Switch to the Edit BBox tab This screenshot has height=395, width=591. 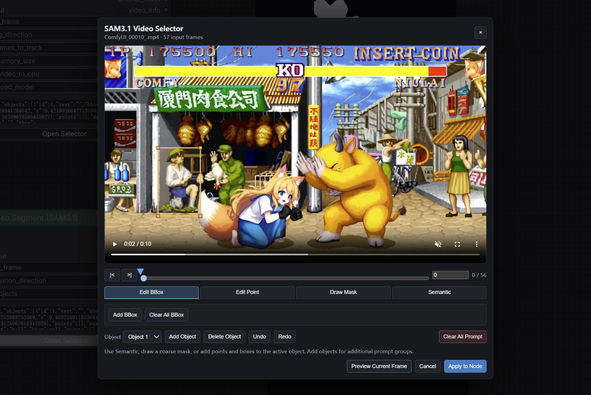click(151, 292)
